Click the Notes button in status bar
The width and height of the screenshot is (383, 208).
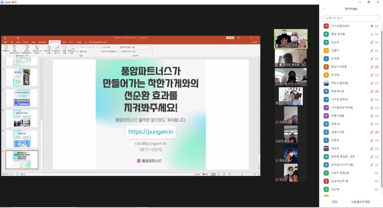point(197,174)
